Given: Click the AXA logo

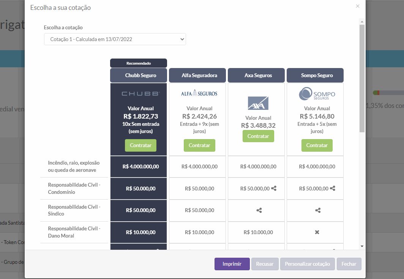Looking at the screenshot, I should point(258,103).
